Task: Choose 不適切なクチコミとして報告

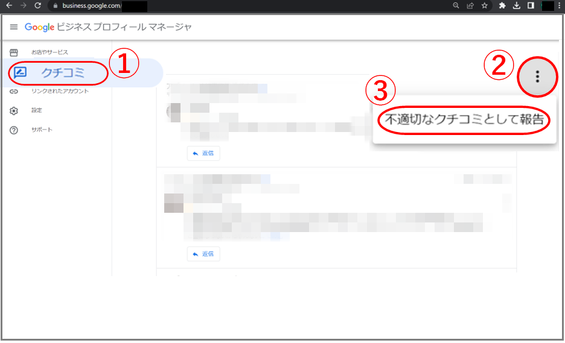Action: (x=464, y=119)
